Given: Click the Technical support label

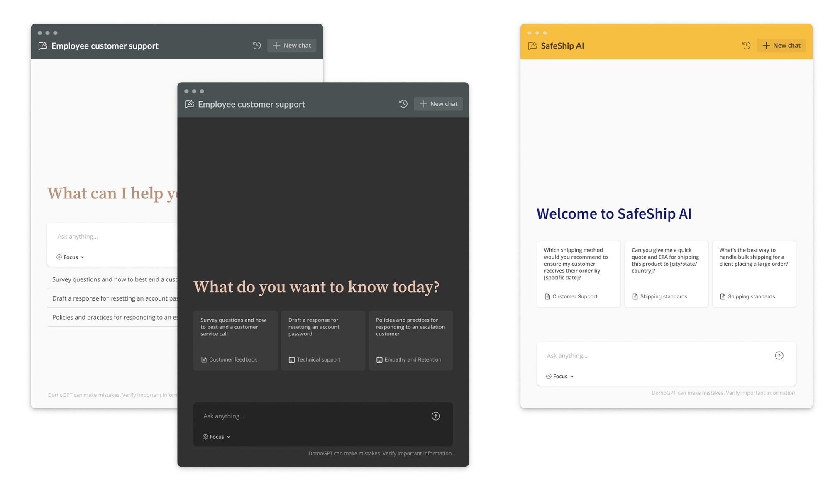Looking at the screenshot, I should [319, 359].
